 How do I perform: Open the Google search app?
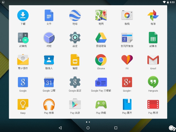[23, 82]
